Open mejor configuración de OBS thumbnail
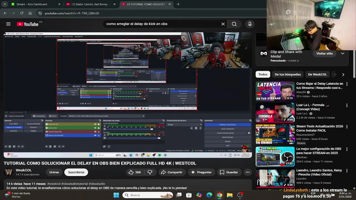The height and width of the screenshot is (200, 356). point(275,156)
